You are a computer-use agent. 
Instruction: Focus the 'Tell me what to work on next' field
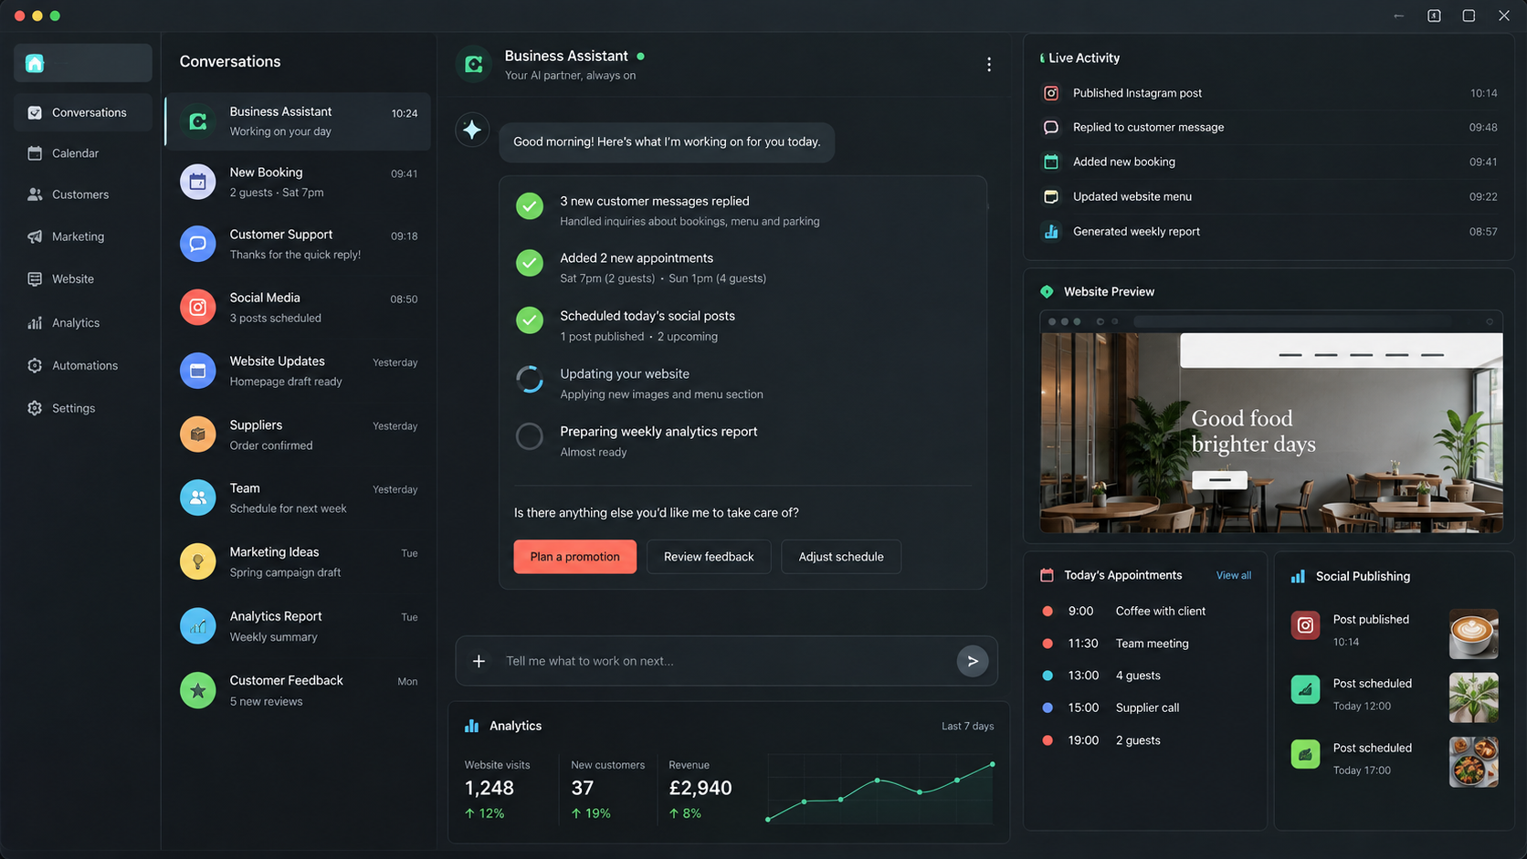coord(726,661)
